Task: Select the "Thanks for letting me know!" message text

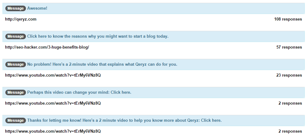Action: (124, 120)
